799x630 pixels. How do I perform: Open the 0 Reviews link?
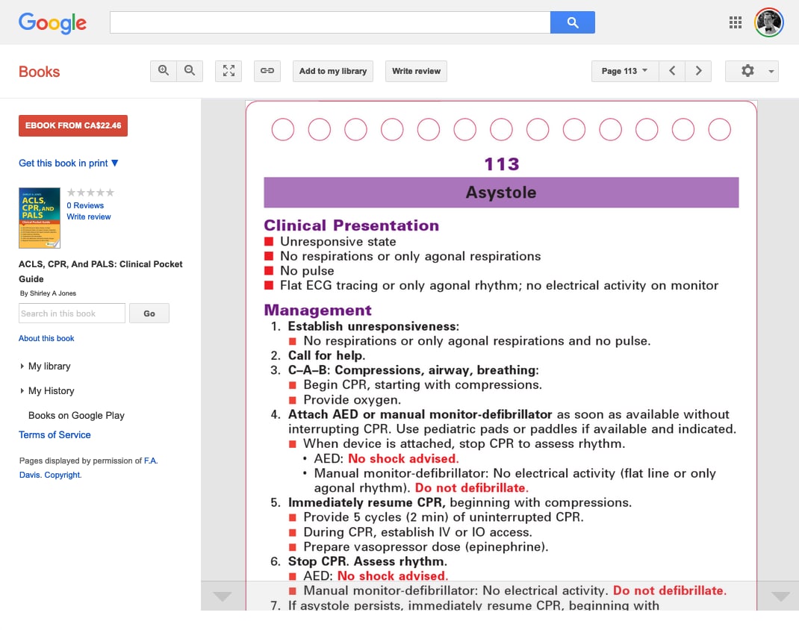tap(85, 205)
